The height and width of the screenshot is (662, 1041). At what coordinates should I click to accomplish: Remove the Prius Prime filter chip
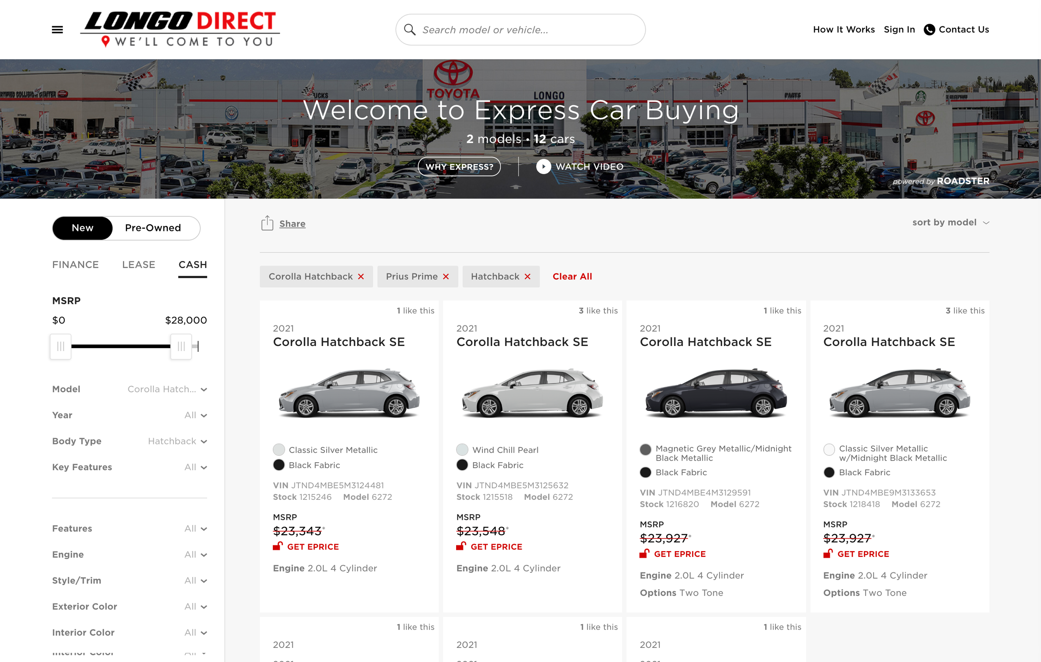point(446,276)
